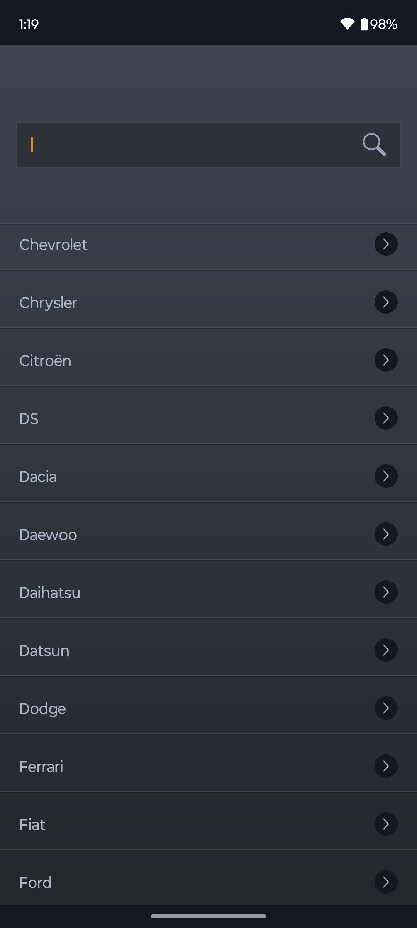417x928 pixels.
Task: Select the Fiat brand entry
Action: click(32, 825)
